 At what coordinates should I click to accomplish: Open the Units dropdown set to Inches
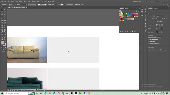[x=159, y=16]
